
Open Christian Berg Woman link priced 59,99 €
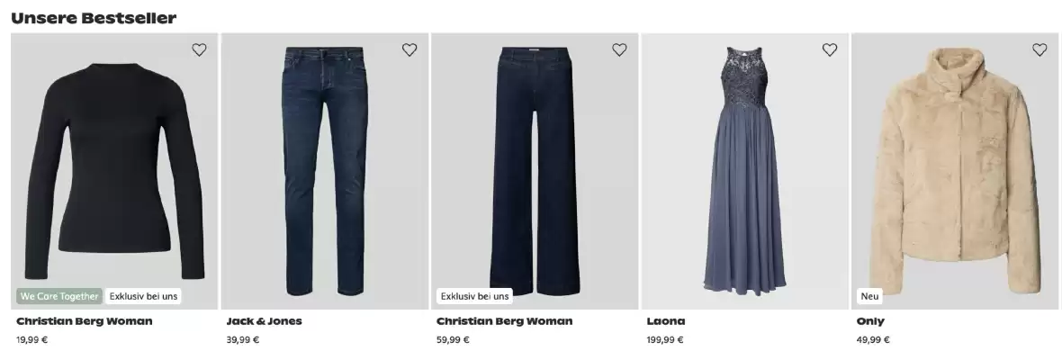504,320
